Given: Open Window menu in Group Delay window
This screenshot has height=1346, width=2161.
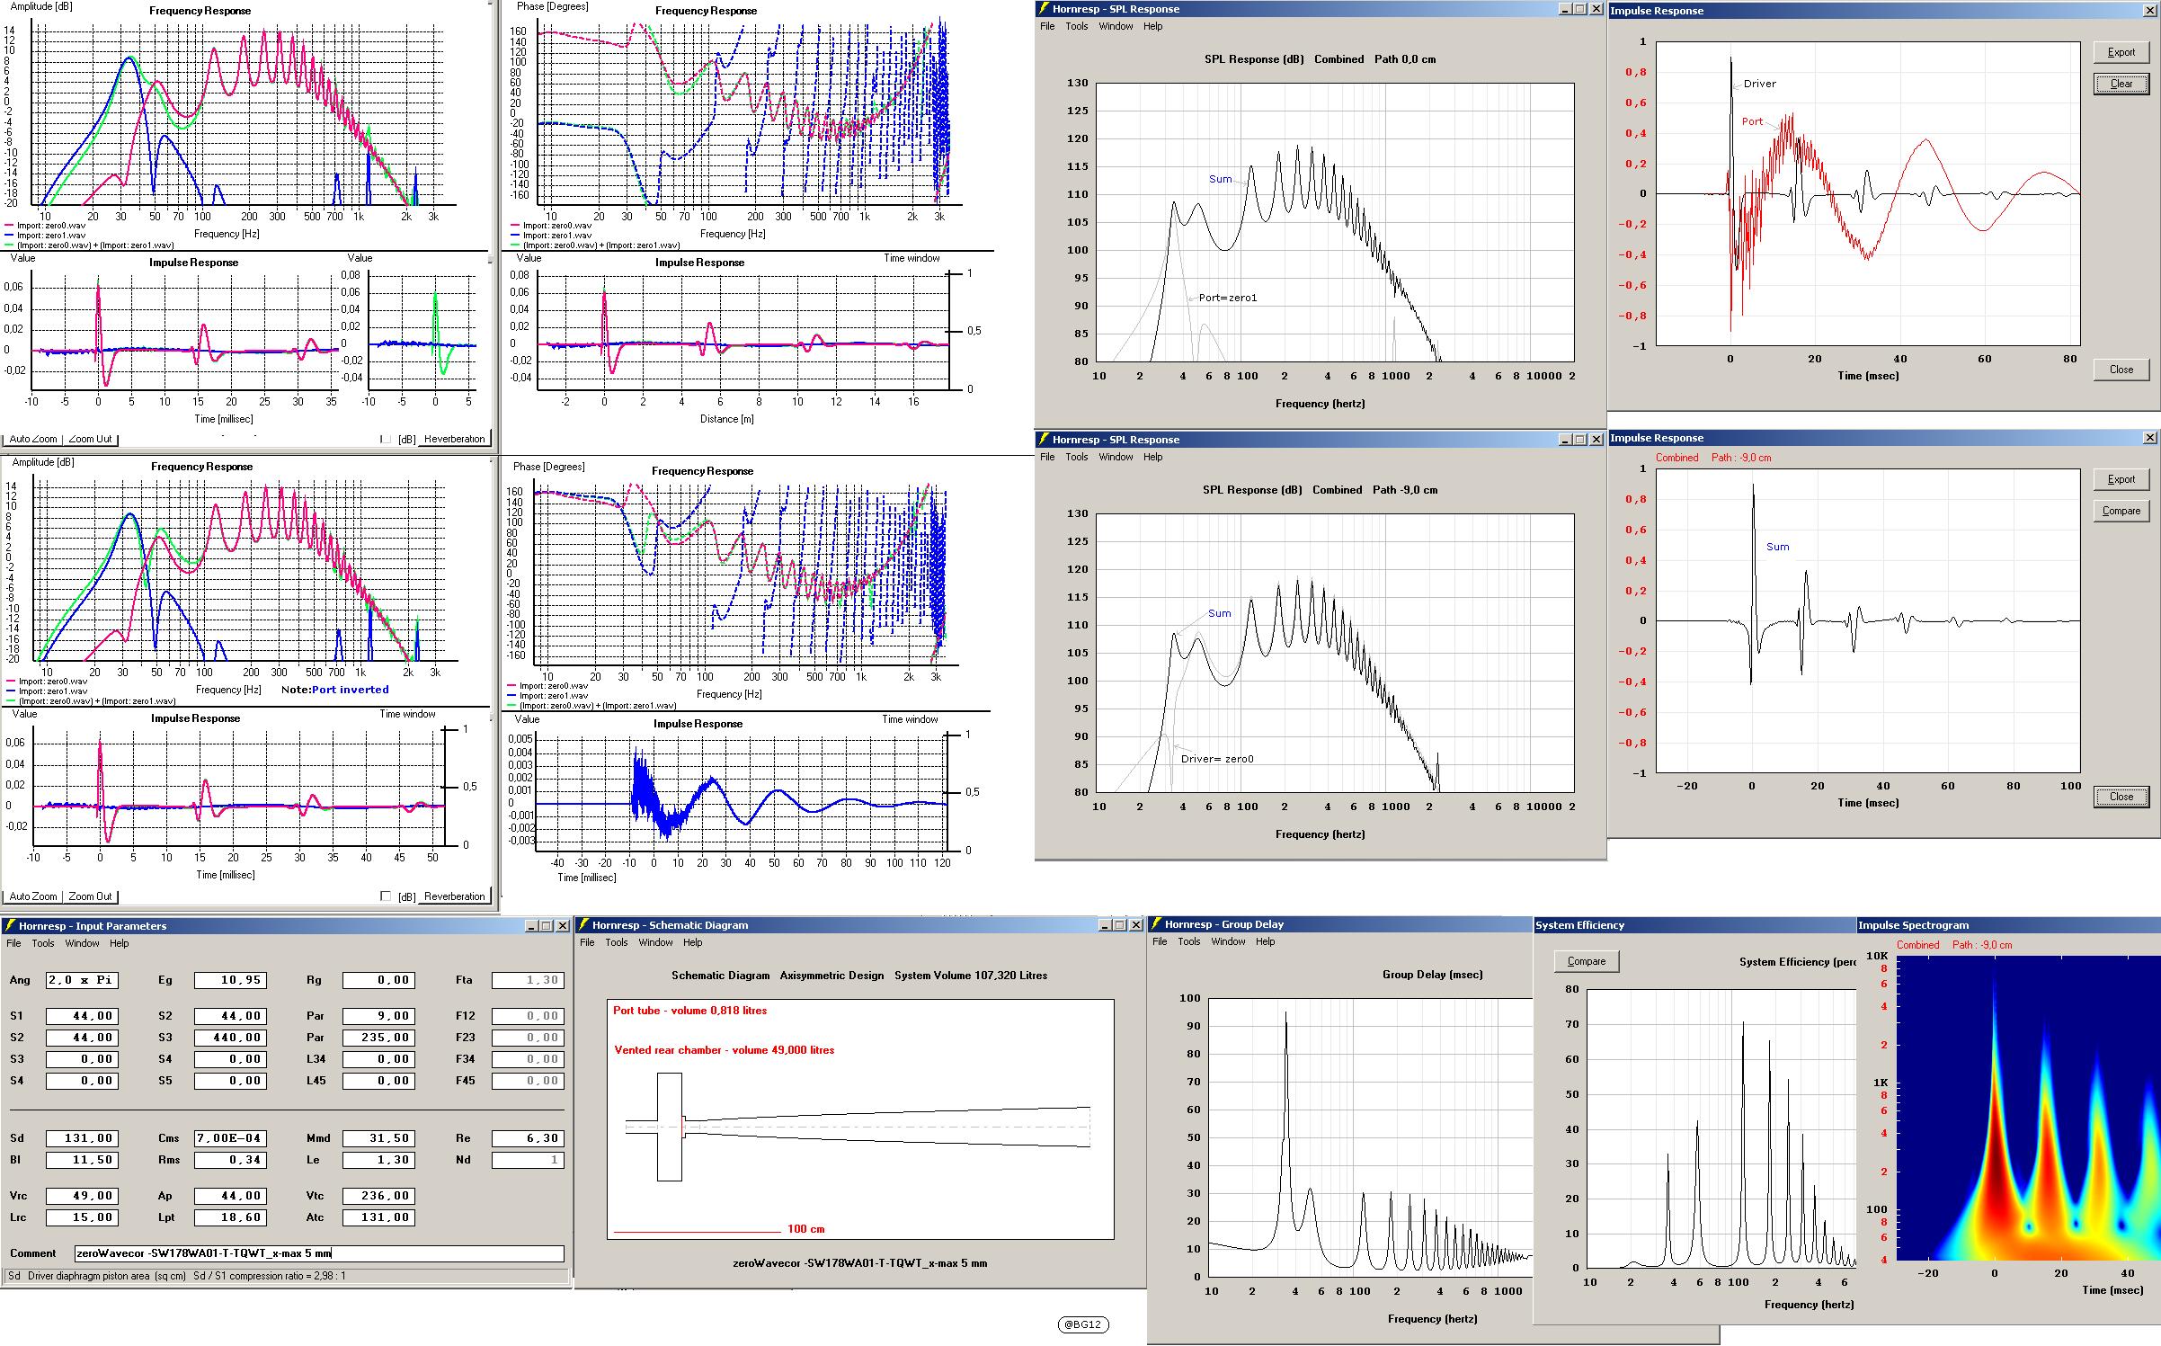Looking at the screenshot, I should pos(1228,941).
